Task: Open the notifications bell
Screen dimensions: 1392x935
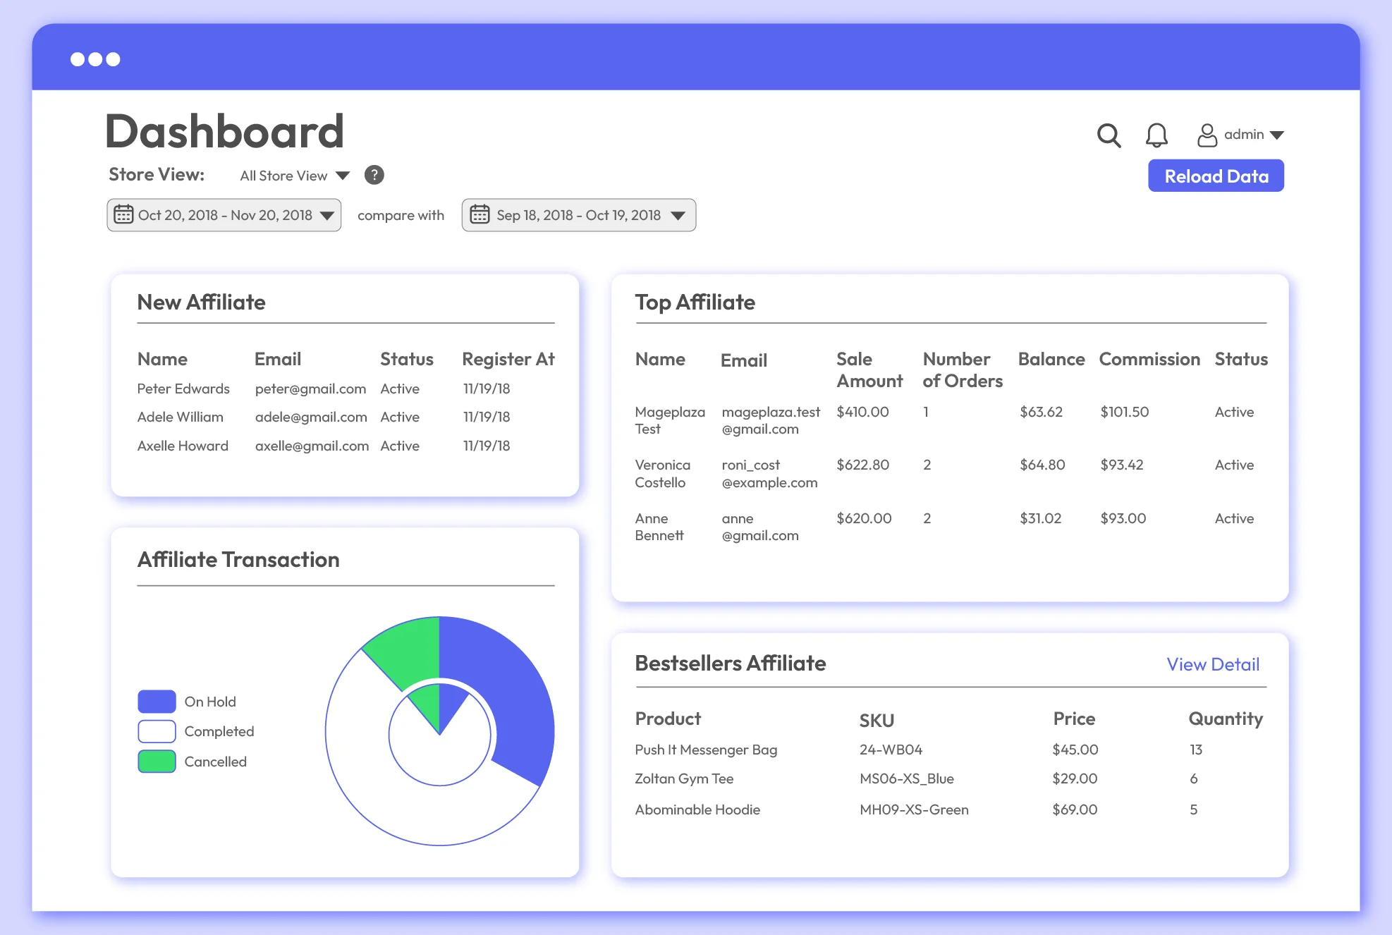Action: pos(1156,135)
